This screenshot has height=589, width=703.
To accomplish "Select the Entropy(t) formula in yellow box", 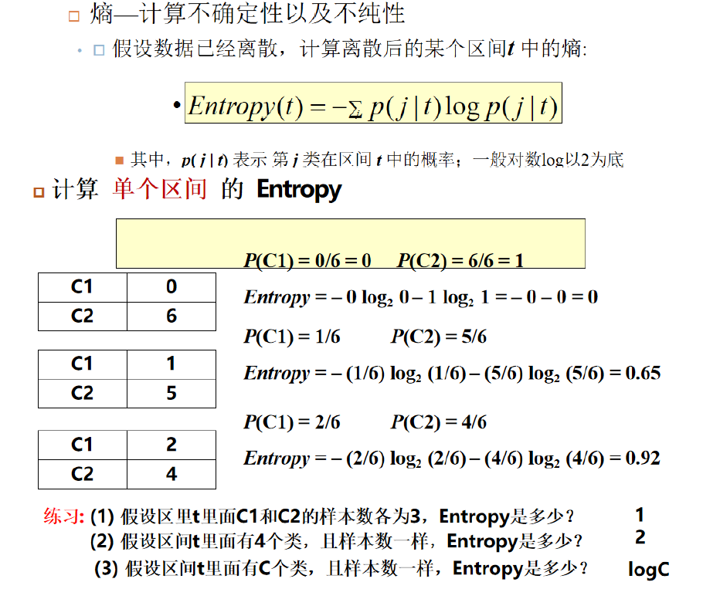I will (372, 104).
